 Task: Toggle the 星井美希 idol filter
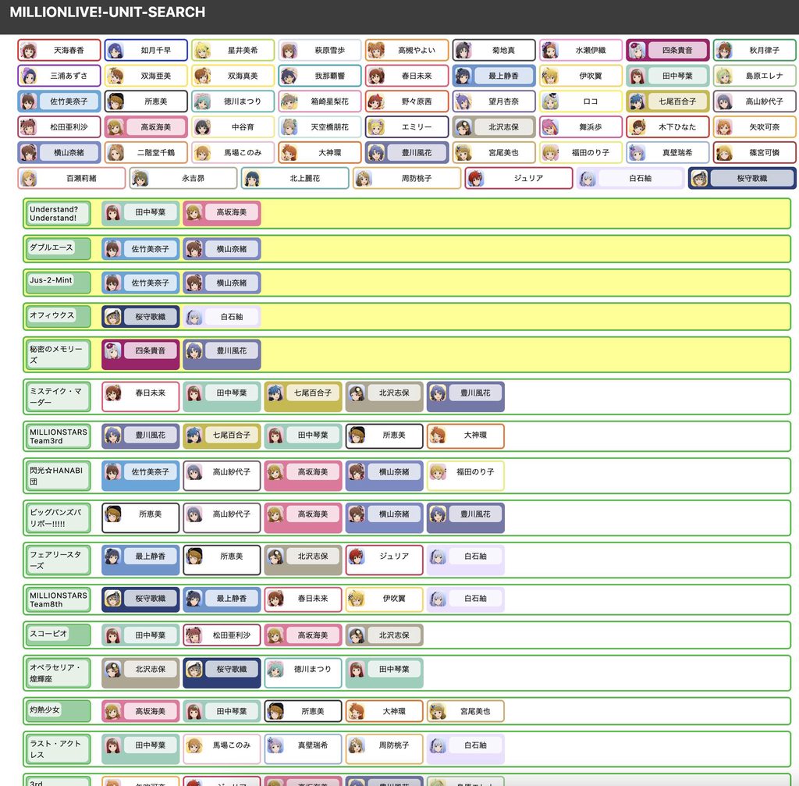[x=233, y=50]
